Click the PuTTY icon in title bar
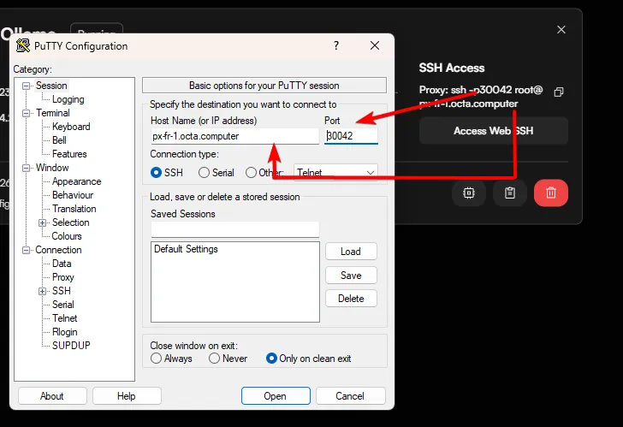 pyautogui.click(x=23, y=46)
